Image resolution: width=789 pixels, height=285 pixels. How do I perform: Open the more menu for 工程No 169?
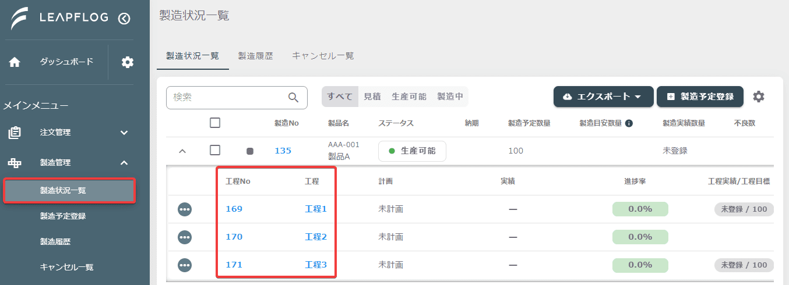pyautogui.click(x=185, y=209)
